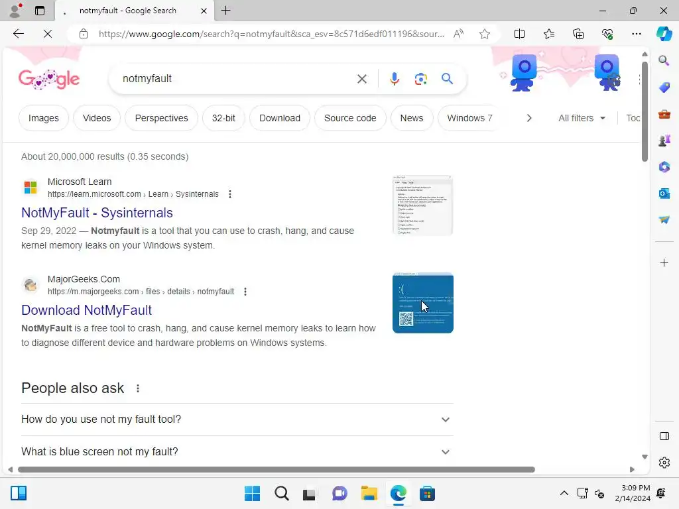Open sidebar settings gear
Image resolution: width=679 pixels, height=509 pixels.
click(x=664, y=463)
